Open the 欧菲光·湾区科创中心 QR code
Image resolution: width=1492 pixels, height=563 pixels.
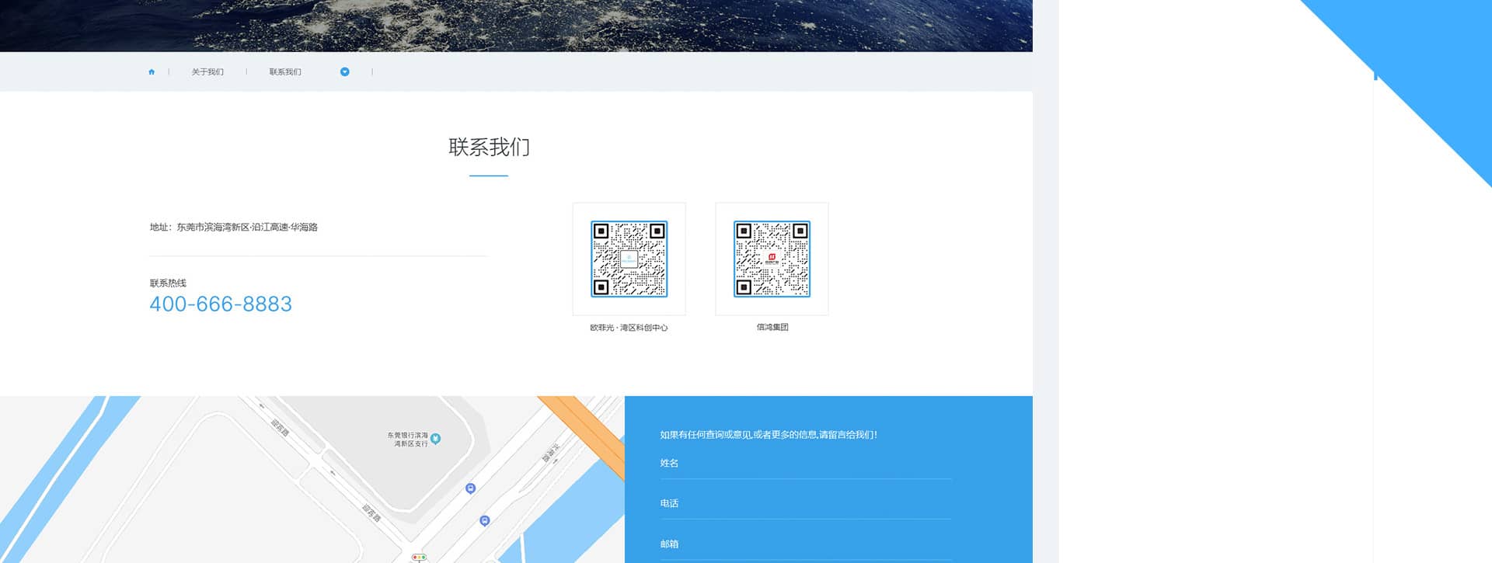tap(629, 259)
